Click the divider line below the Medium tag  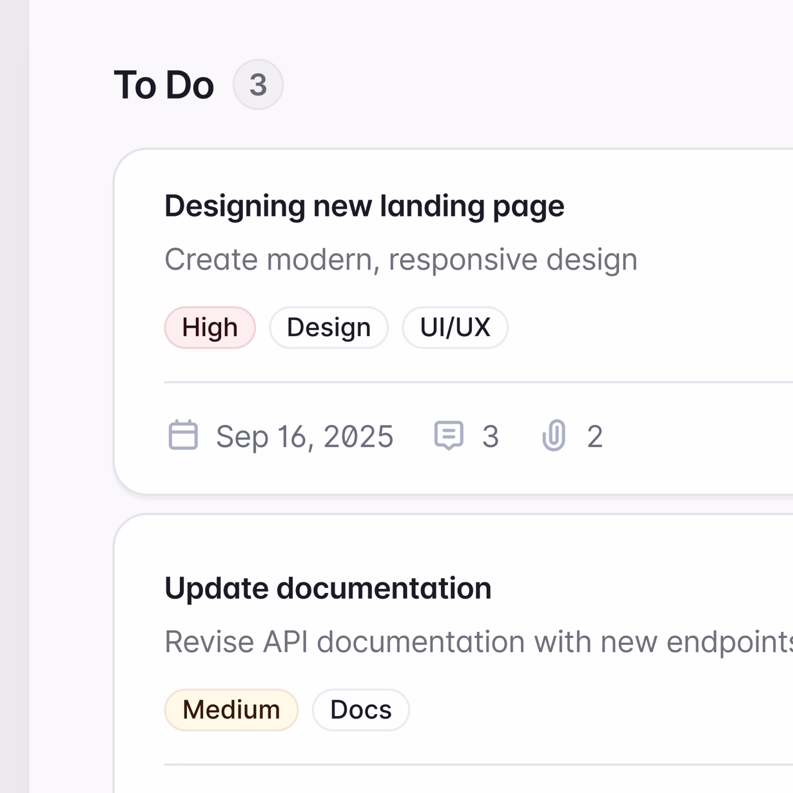(x=476, y=764)
